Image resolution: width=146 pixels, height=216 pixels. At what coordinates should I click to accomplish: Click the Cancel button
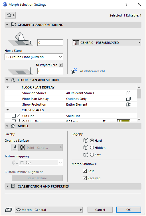click(100, 210)
